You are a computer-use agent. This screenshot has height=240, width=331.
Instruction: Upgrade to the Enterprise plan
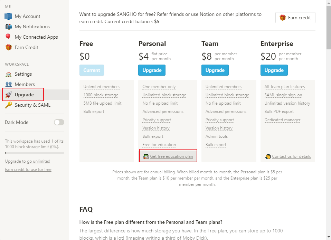pyautogui.click(x=274, y=70)
